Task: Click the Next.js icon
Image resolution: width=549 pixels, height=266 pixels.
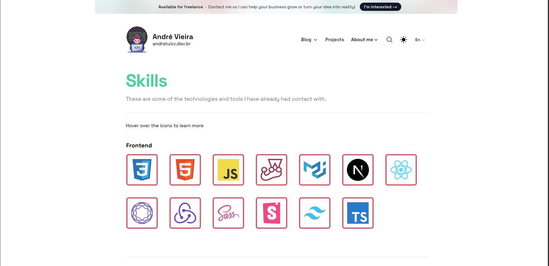Action: point(358,170)
